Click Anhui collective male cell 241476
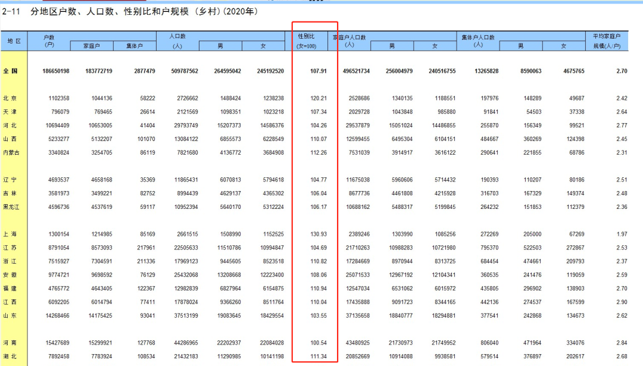 532,274
